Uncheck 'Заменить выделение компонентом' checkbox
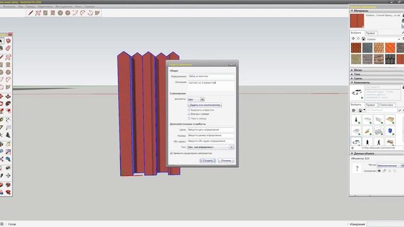Screen dimensions: 404x227 [x=171, y=153]
